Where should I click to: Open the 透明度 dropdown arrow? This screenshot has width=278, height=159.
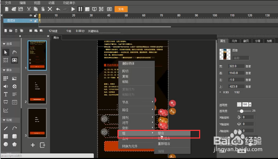(x=250, y=104)
